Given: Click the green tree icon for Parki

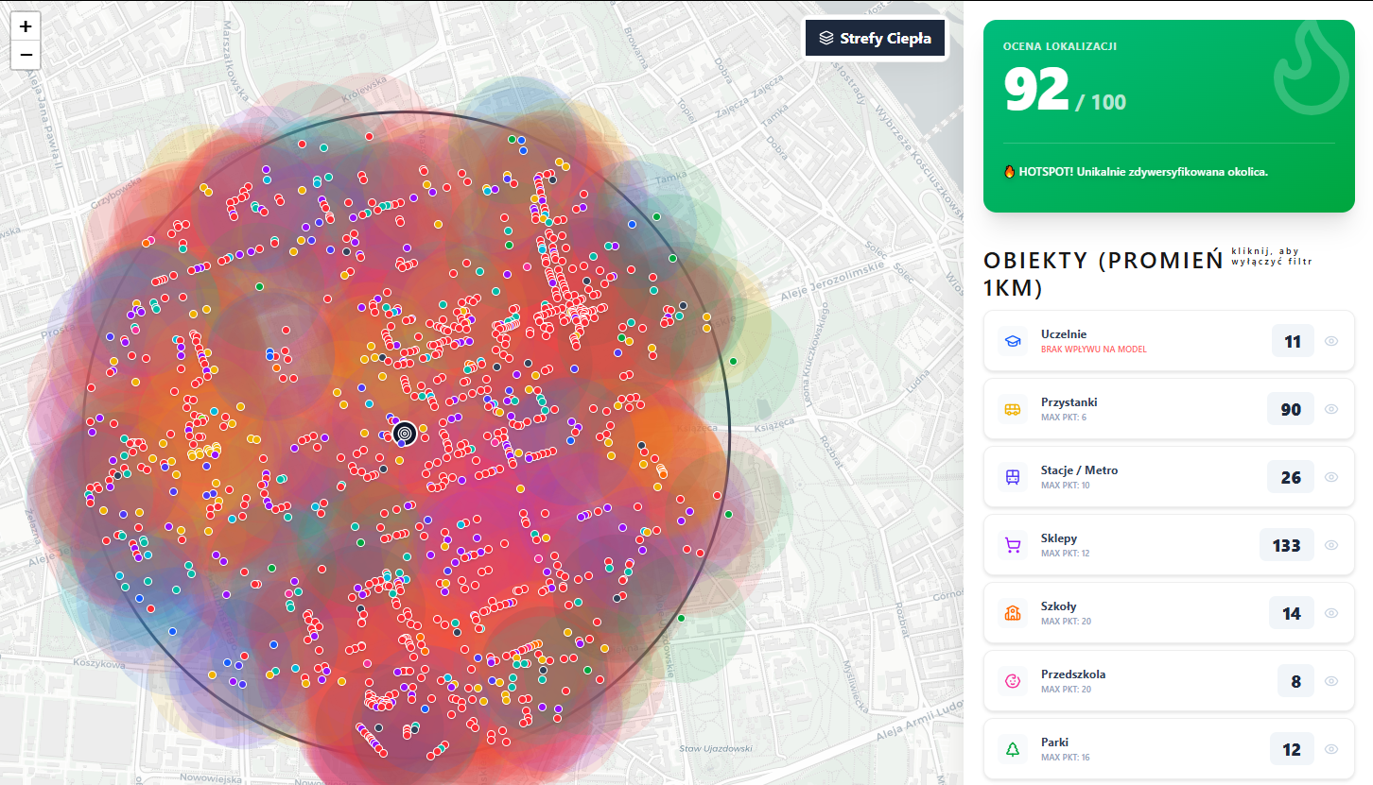Looking at the screenshot, I should coord(1012,749).
